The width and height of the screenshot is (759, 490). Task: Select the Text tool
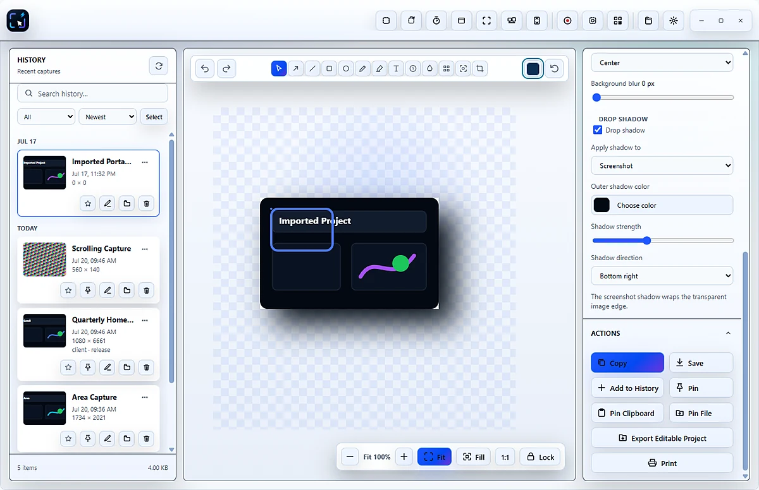click(396, 68)
